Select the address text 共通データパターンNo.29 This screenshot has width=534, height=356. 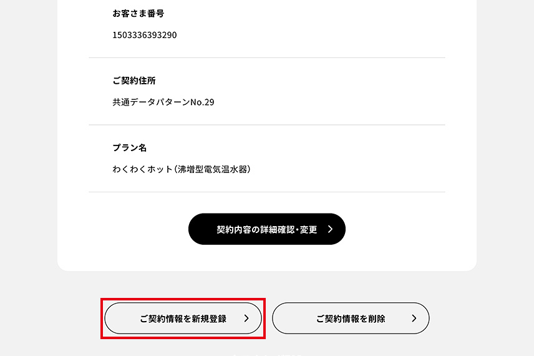point(163,102)
